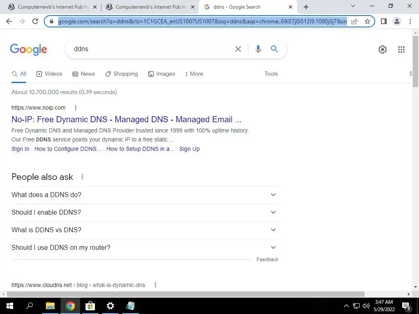Image resolution: width=419 pixels, height=314 pixels.
Task: Expand "Should I enable DDNS?"
Action: tap(145, 213)
